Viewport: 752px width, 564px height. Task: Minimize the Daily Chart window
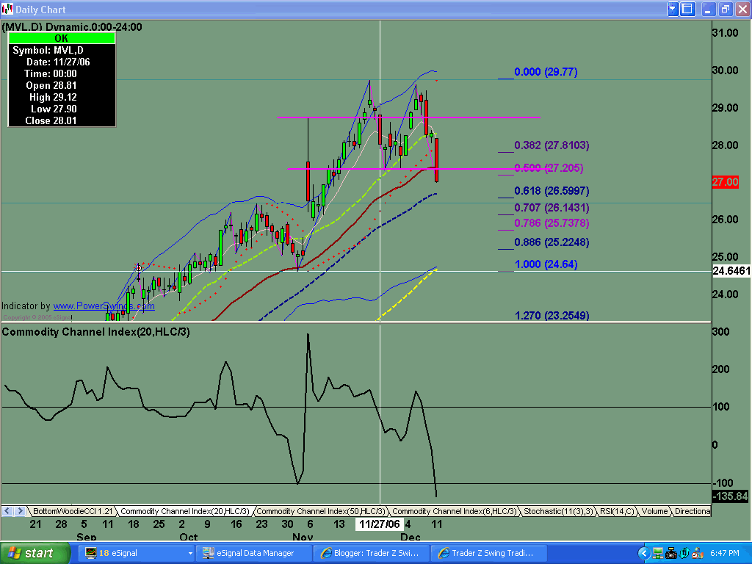[708, 9]
